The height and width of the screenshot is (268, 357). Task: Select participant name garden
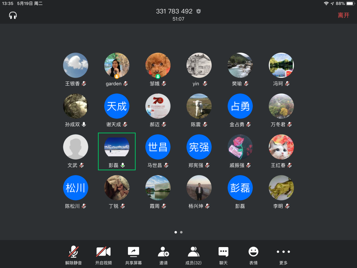pos(114,84)
